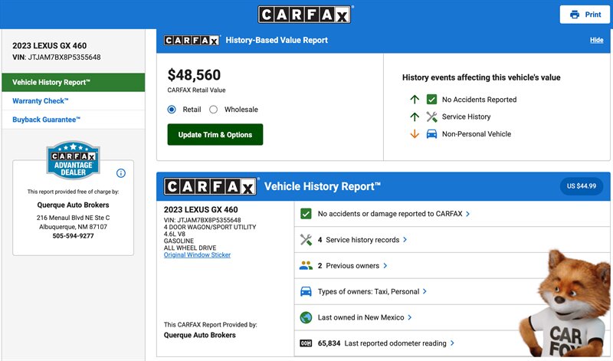The width and height of the screenshot is (613, 361).
Task: Select the Wholesale value radio button
Action: pos(214,110)
